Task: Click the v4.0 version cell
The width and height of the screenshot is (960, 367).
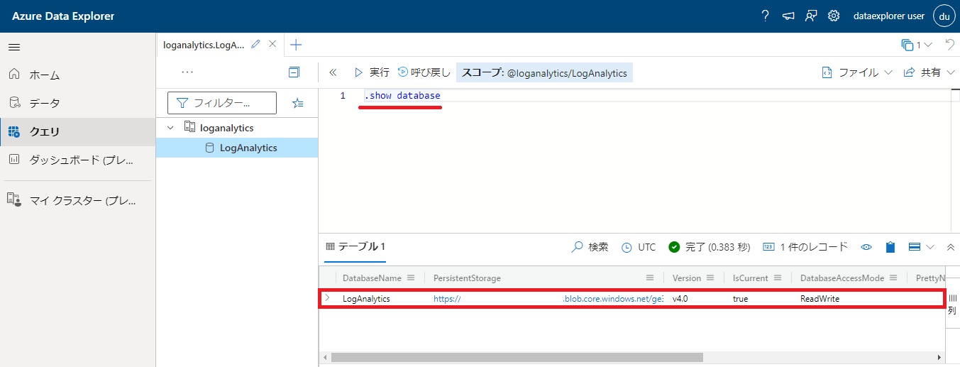Action: (680, 299)
